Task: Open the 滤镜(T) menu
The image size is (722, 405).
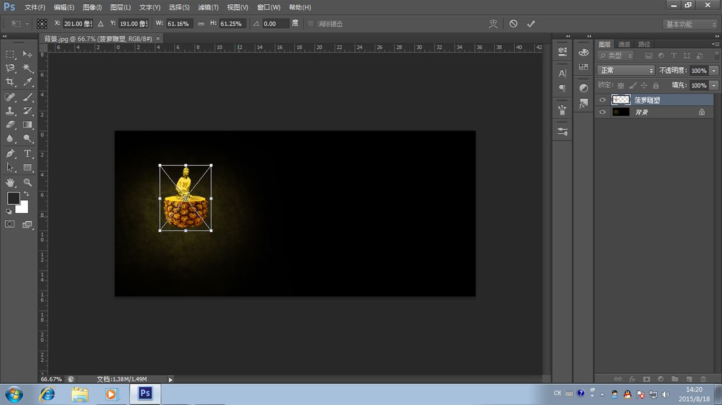Action: click(x=208, y=7)
